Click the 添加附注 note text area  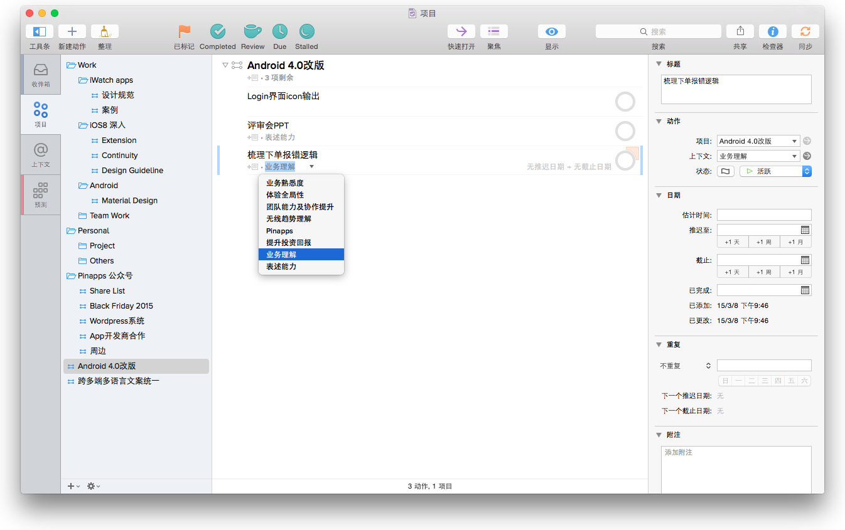[736, 470]
